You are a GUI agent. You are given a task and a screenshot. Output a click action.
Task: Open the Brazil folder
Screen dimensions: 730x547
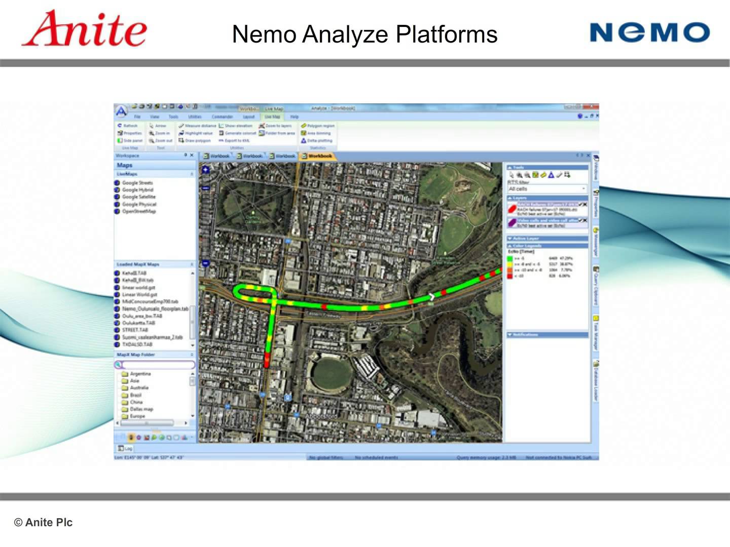pyautogui.click(x=132, y=395)
